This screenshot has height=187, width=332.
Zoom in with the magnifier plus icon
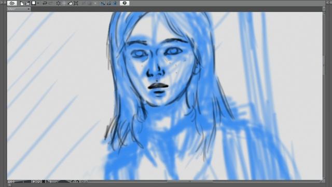pos(39,182)
